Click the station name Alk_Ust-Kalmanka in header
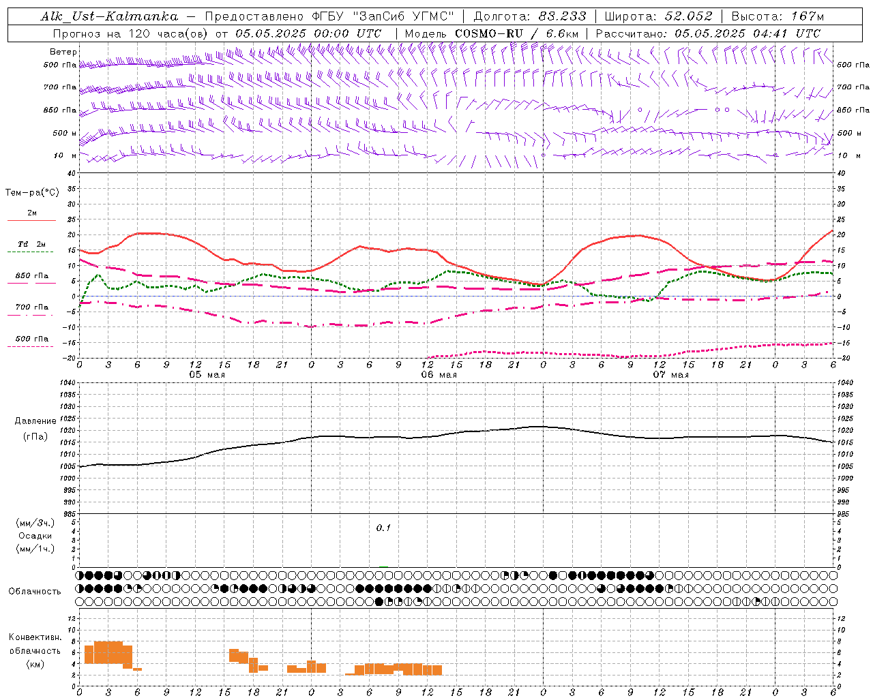 (110, 16)
